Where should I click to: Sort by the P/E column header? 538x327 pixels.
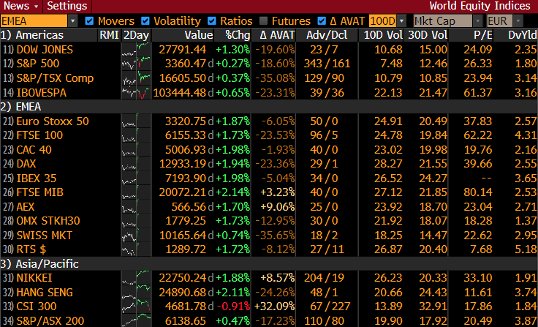482,35
